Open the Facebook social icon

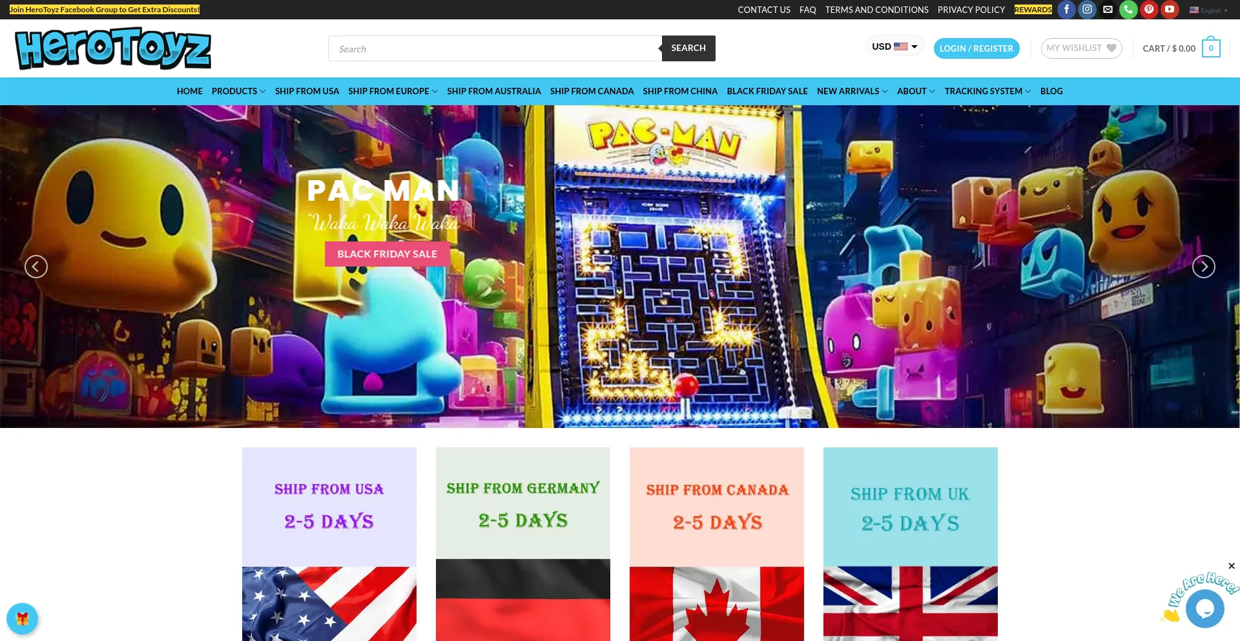[1066, 10]
